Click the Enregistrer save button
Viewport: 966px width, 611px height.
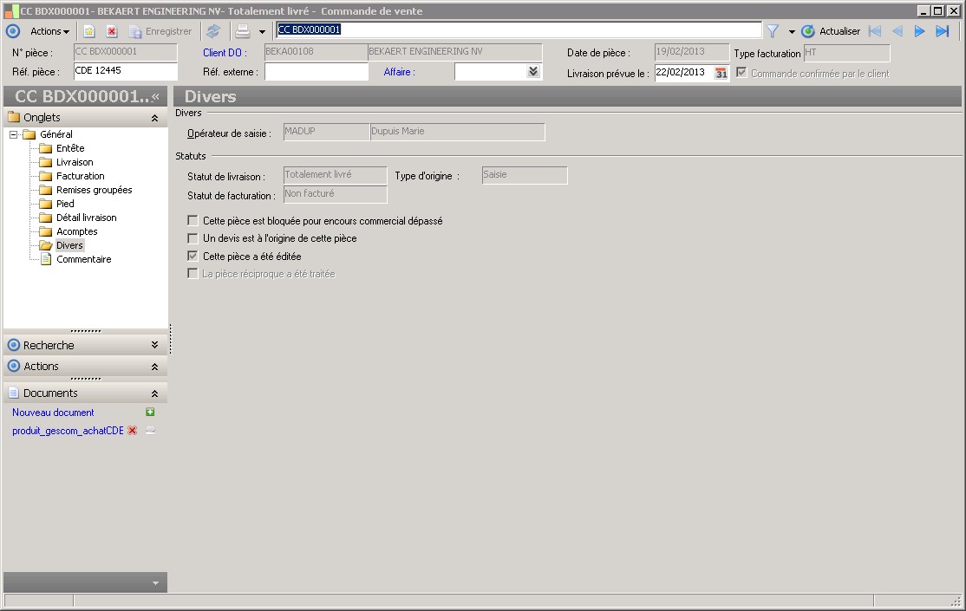click(160, 31)
